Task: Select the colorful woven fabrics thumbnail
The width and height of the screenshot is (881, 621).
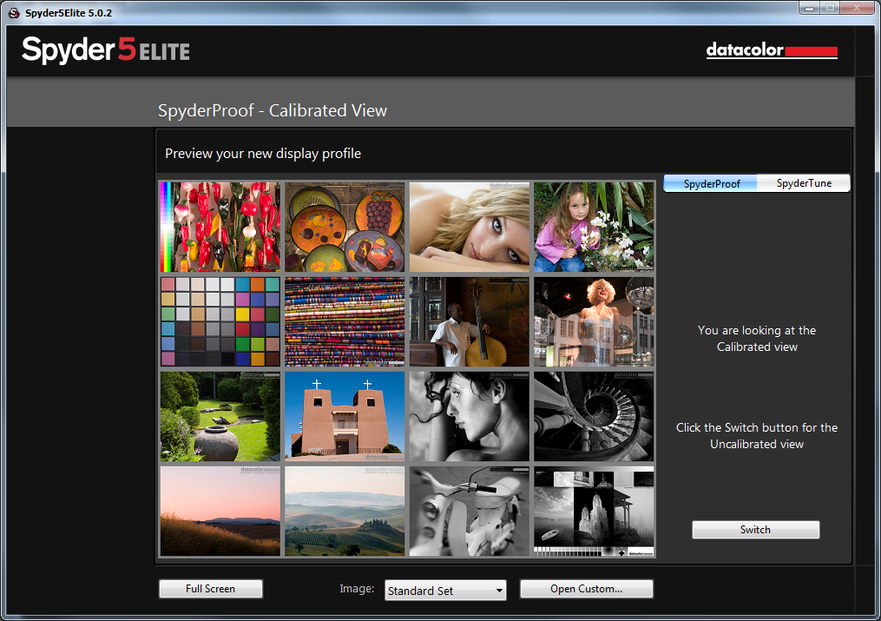Action: click(x=345, y=321)
